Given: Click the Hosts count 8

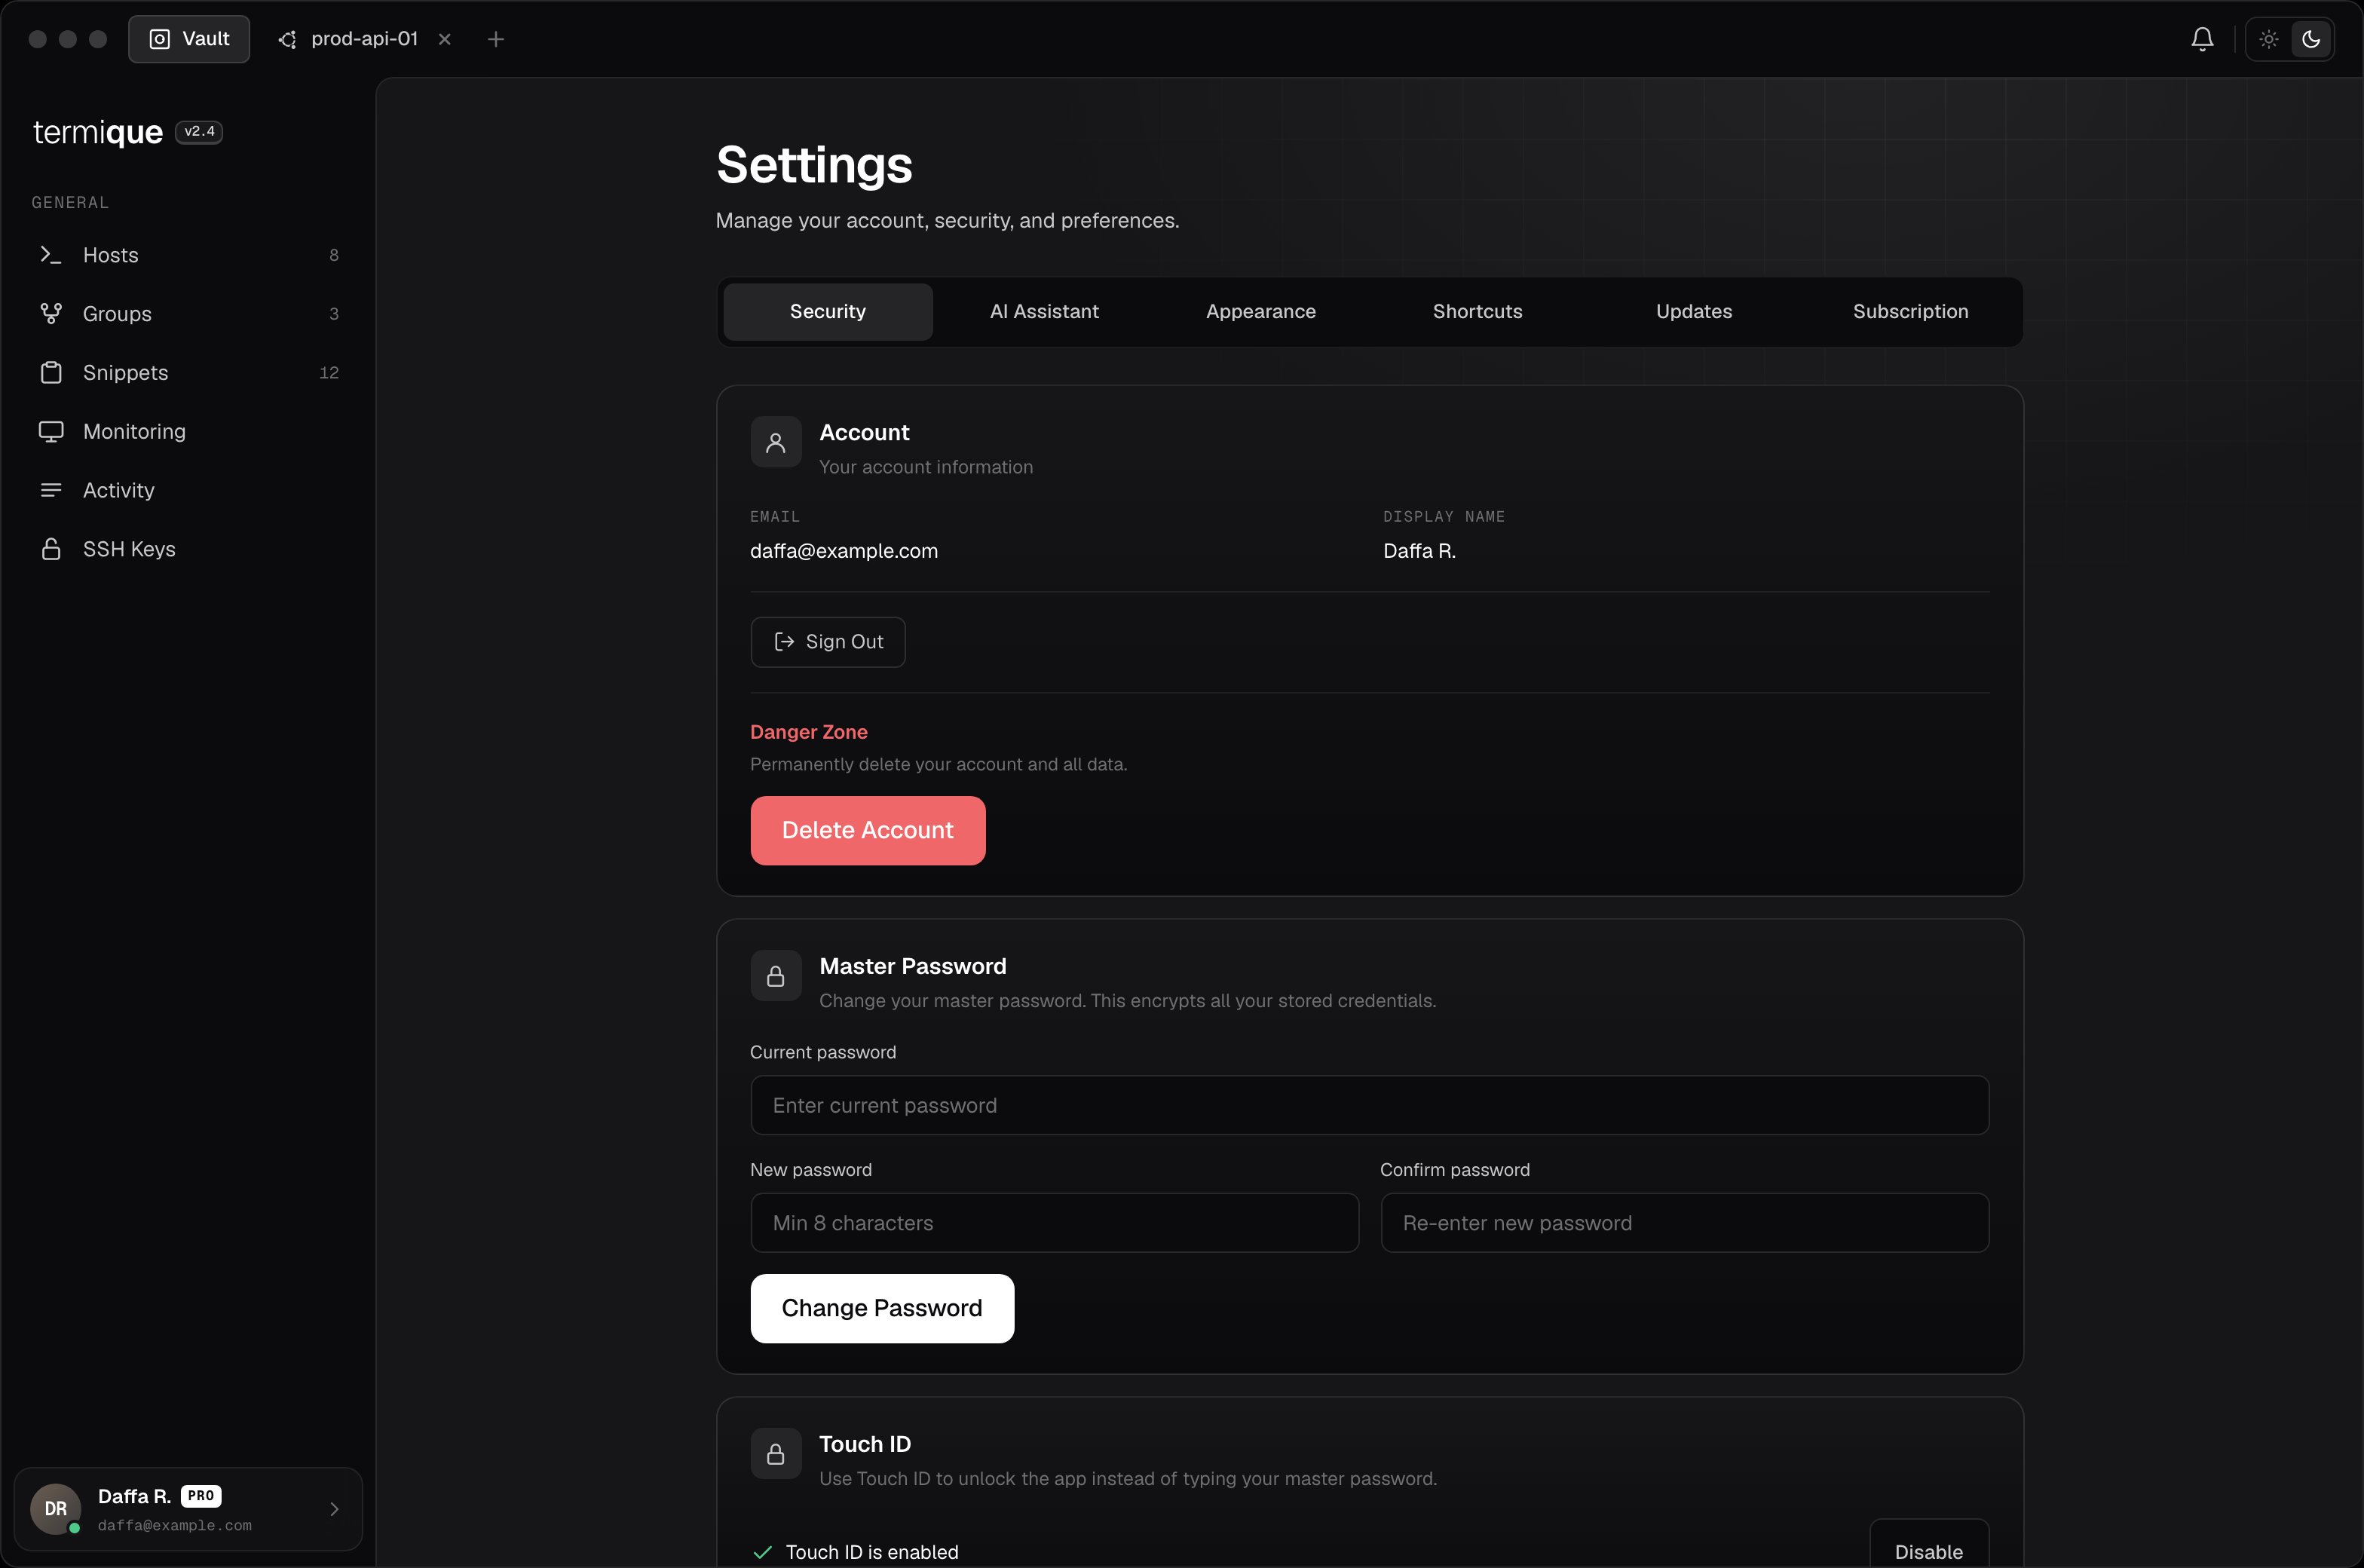Looking at the screenshot, I should coord(334,255).
